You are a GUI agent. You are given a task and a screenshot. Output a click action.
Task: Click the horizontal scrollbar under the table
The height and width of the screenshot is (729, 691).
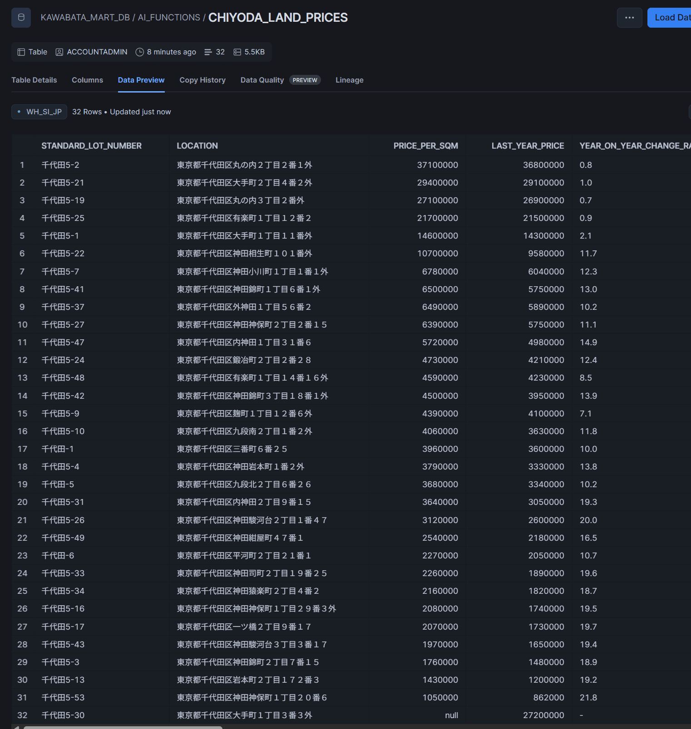(x=123, y=727)
